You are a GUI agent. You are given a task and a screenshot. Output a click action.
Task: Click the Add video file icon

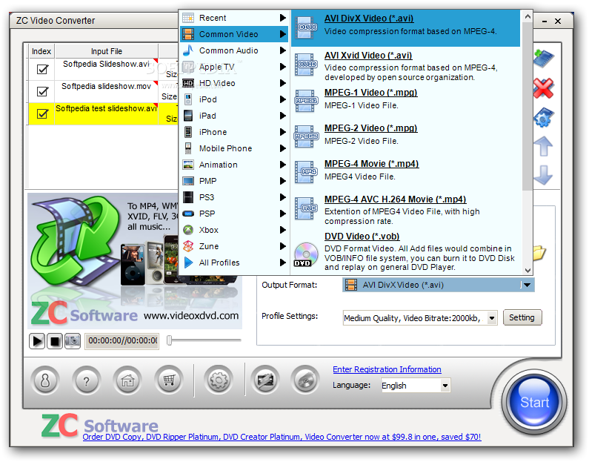(x=544, y=59)
